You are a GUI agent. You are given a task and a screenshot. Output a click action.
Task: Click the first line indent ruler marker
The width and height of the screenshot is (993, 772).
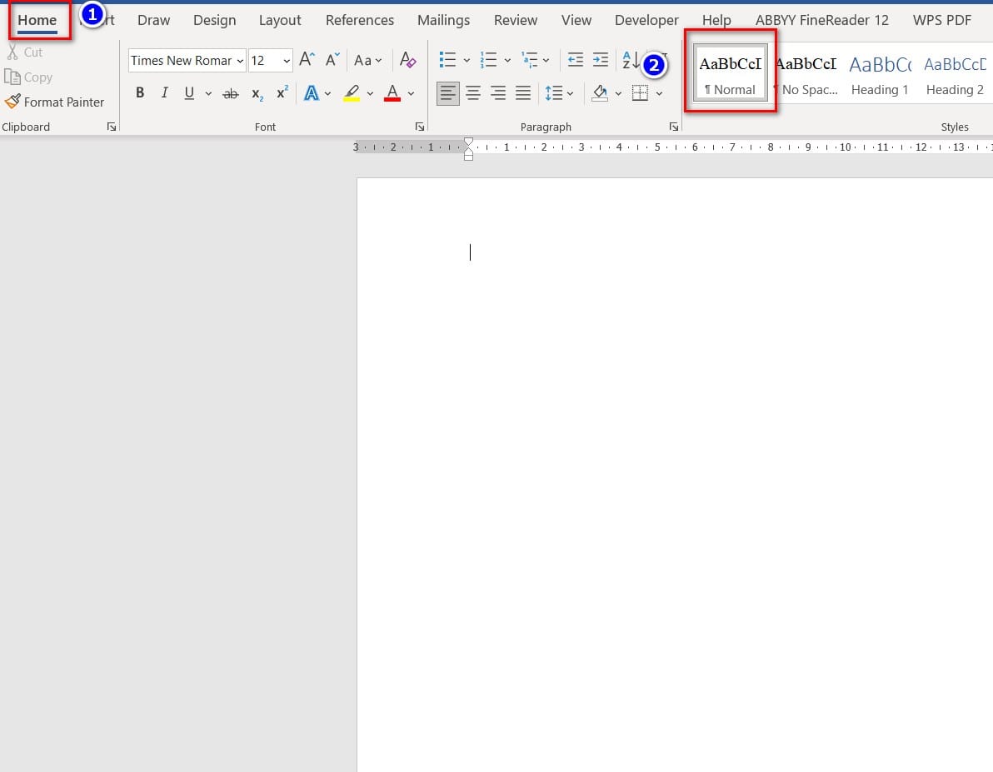click(x=469, y=142)
